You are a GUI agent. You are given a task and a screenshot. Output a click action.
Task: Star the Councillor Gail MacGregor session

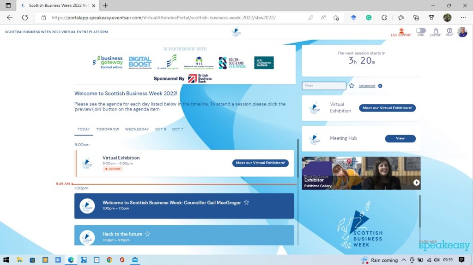[247, 202]
